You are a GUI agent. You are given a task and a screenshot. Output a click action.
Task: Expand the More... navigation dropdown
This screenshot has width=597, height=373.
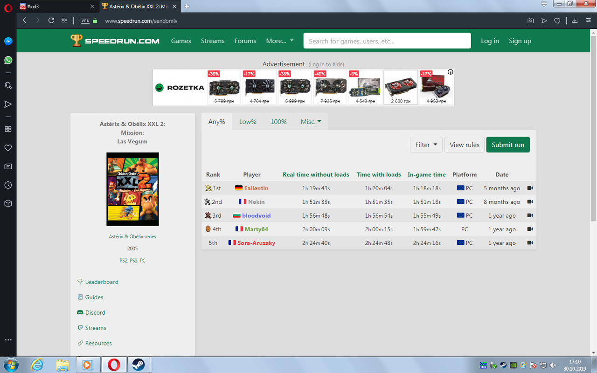pos(280,41)
